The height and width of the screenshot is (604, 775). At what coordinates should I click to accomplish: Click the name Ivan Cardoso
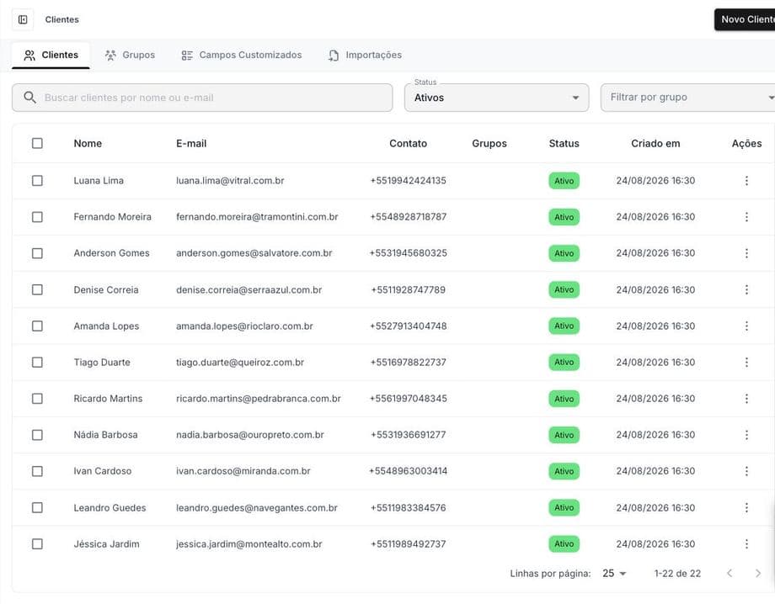click(102, 471)
